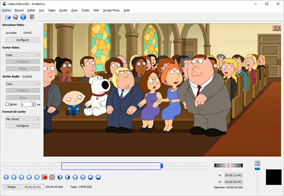Open the Aller menu
The height and width of the screenshot is (196, 284).
coord(96,10)
